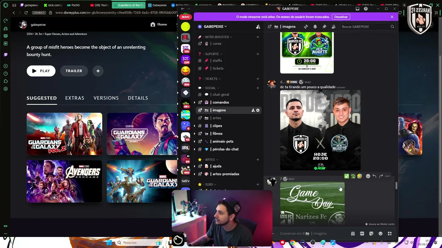React with green checkmark emoji

[x=347, y=176]
